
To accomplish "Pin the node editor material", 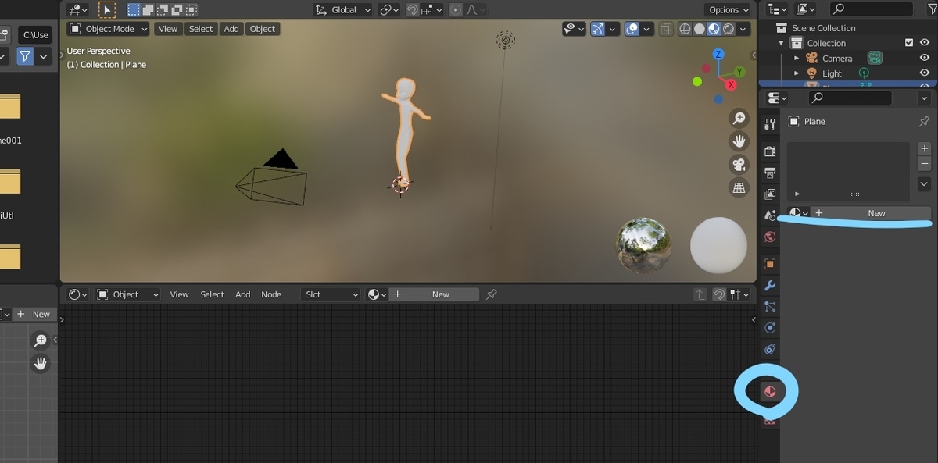I will (x=492, y=294).
